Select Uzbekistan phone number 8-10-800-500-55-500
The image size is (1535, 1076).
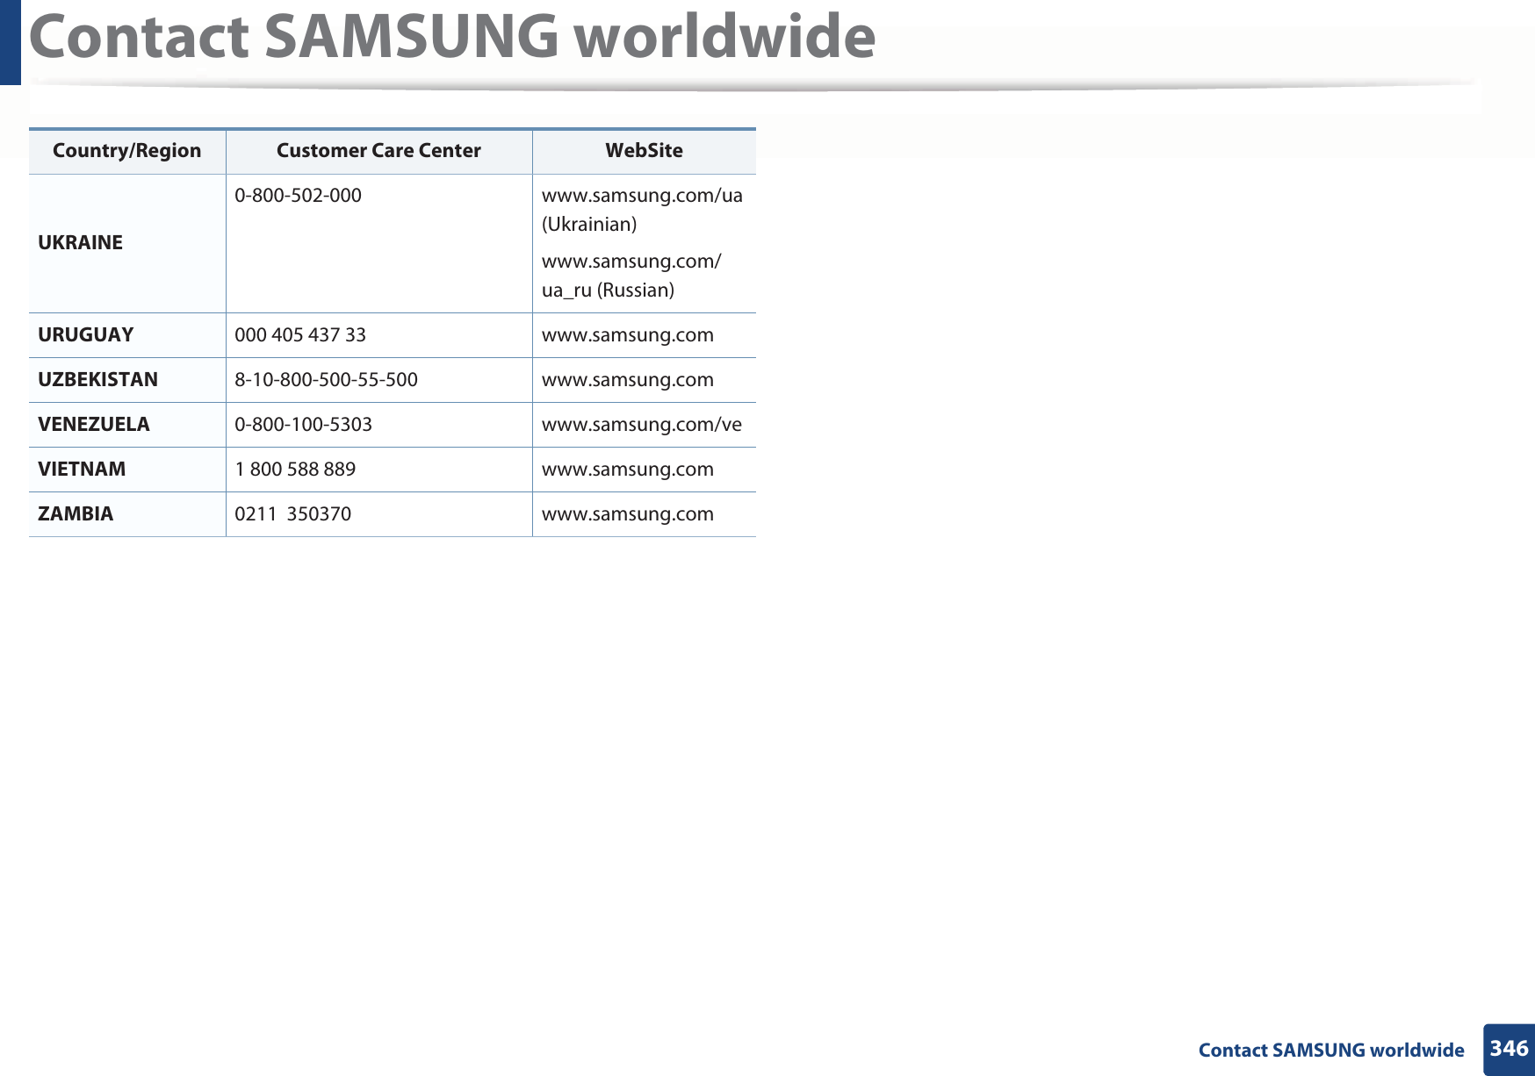pos(326,380)
